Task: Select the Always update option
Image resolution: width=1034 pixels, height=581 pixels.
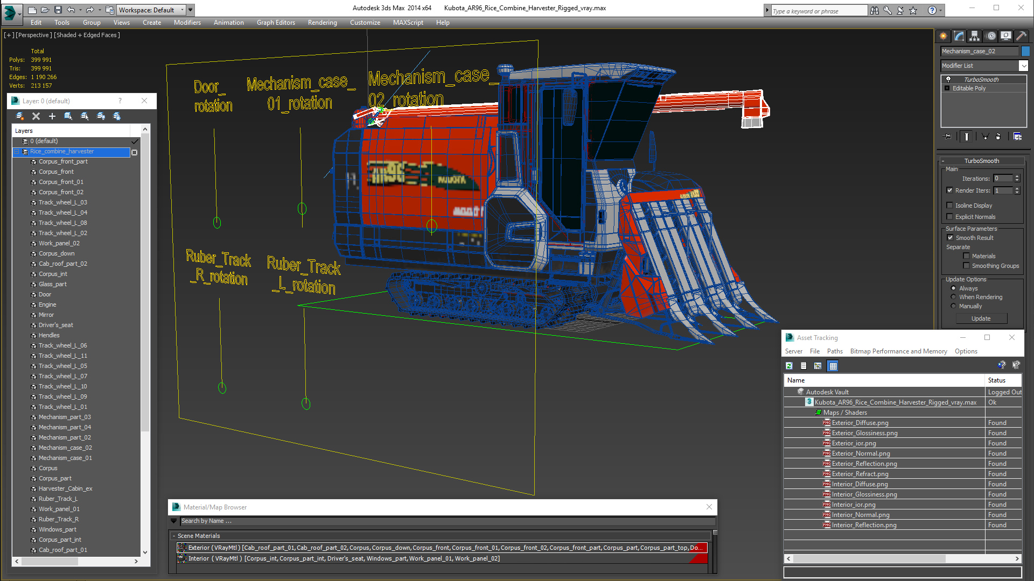Action: click(x=954, y=288)
